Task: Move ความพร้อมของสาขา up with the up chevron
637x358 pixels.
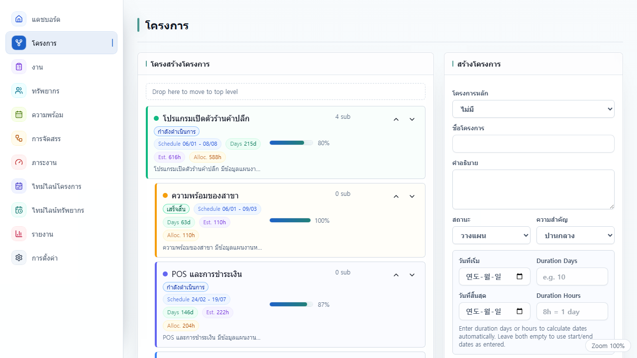Action: click(396, 196)
